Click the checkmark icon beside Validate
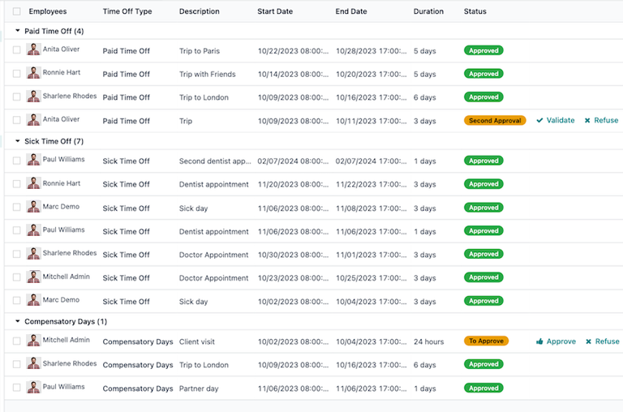The width and height of the screenshot is (623, 412). pyautogui.click(x=539, y=121)
